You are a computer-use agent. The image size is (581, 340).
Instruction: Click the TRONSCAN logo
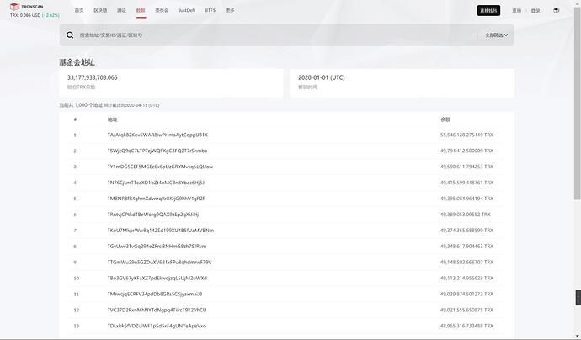pyautogui.click(x=26, y=6)
